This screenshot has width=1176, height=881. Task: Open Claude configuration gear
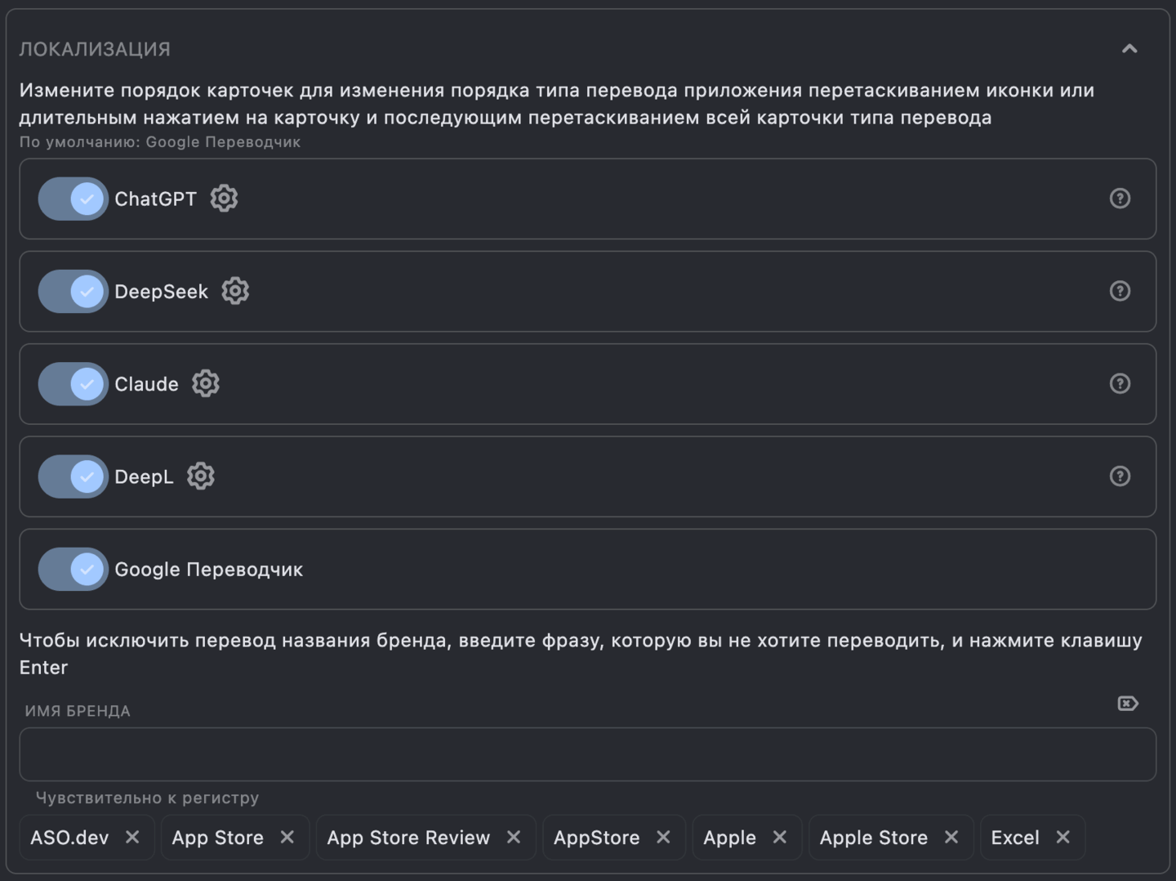pyautogui.click(x=206, y=383)
